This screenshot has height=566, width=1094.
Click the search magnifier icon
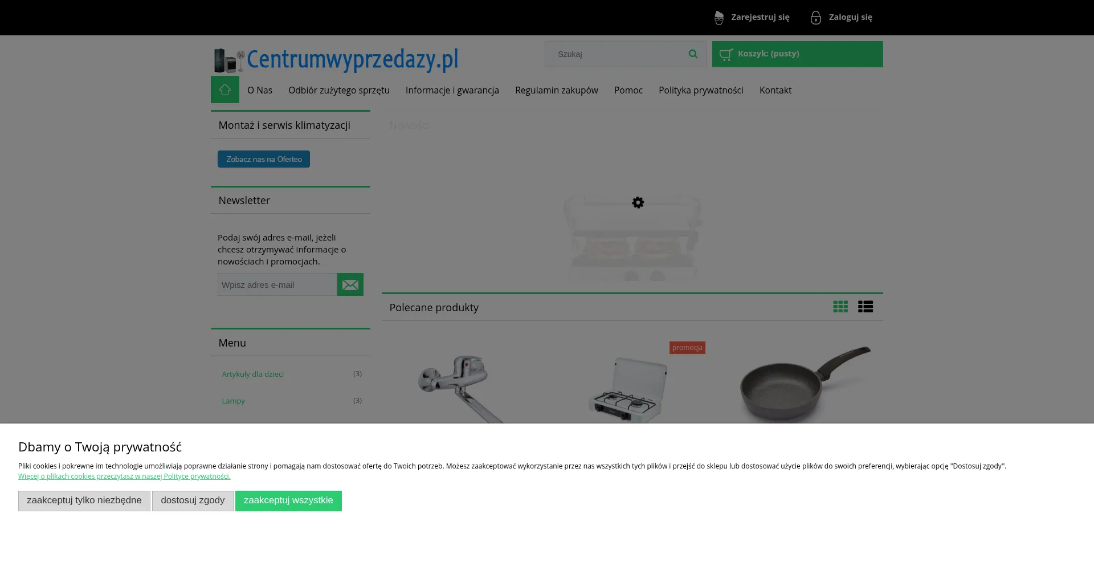(x=693, y=54)
